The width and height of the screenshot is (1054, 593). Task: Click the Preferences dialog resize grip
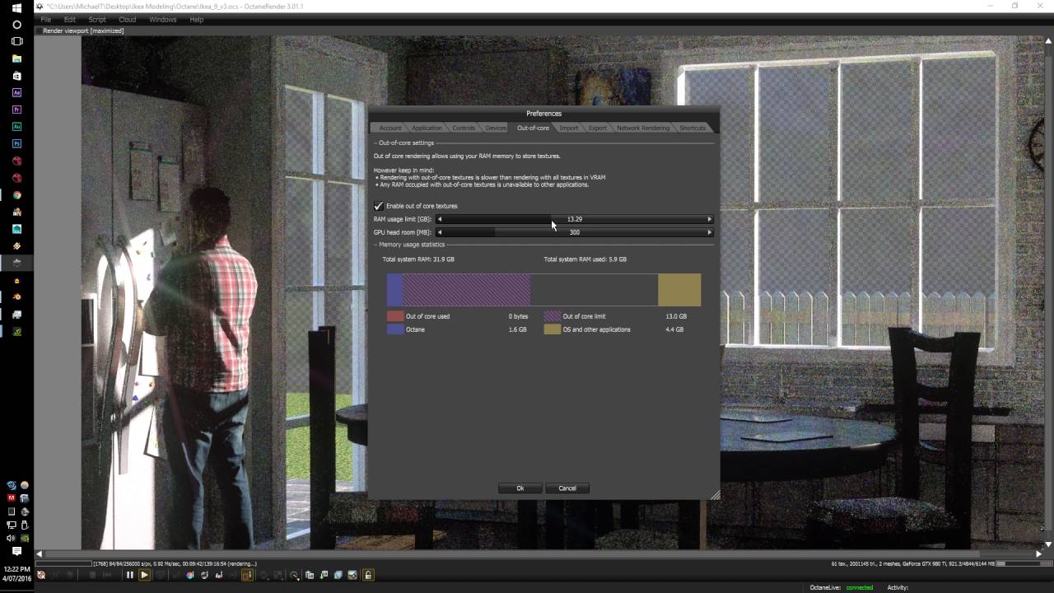[x=715, y=495]
